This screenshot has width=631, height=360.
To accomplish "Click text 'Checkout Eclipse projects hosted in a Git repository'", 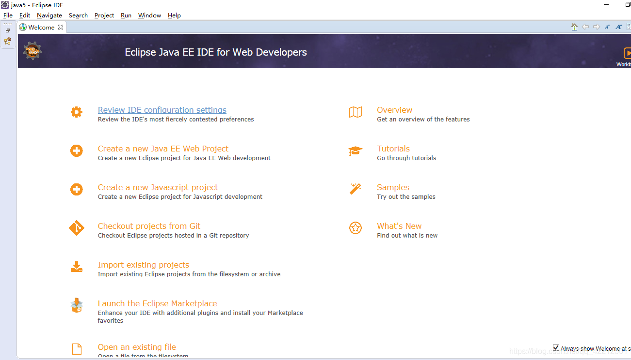I will pyautogui.click(x=173, y=235).
